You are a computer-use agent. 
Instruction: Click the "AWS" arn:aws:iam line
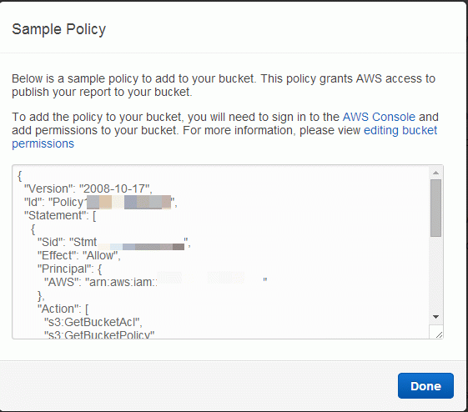point(155,282)
